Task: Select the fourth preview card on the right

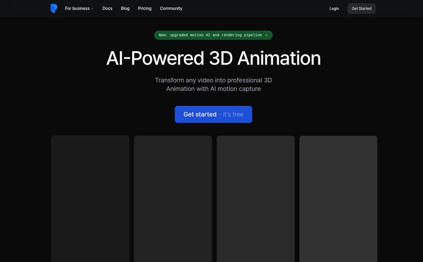Action: pyautogui.click(x=338, y=198)
